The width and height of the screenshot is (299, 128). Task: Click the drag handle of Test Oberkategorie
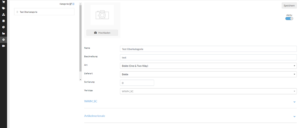(17, 12)
